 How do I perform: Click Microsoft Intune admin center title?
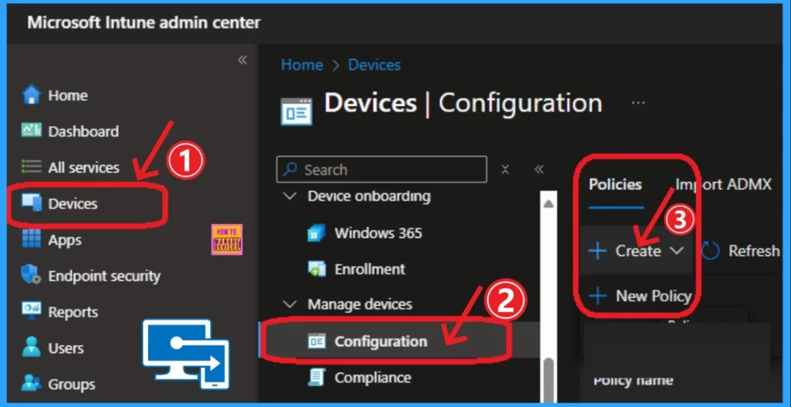tap(144, 22)
